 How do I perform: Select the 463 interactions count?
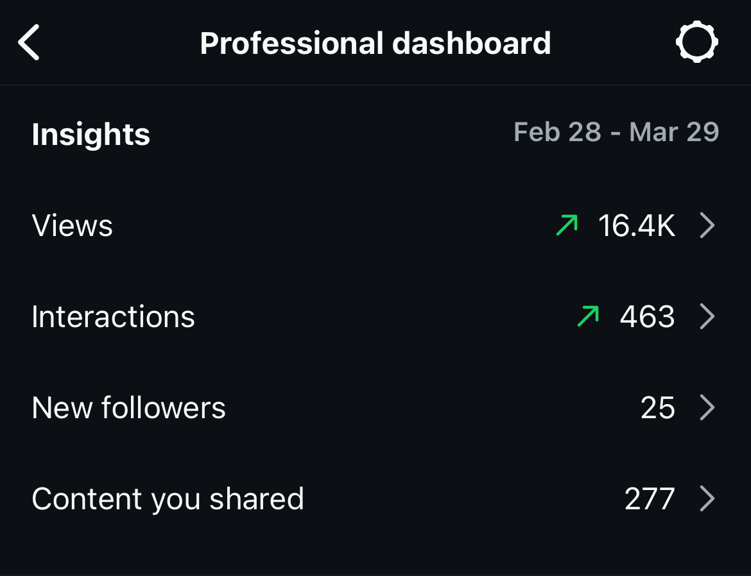(647, 316)
